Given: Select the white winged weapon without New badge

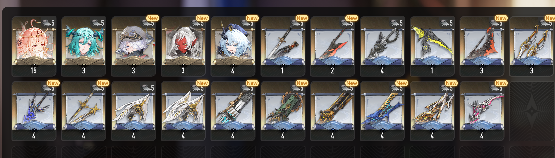Looking at the screenshot, I should (133, 111).
